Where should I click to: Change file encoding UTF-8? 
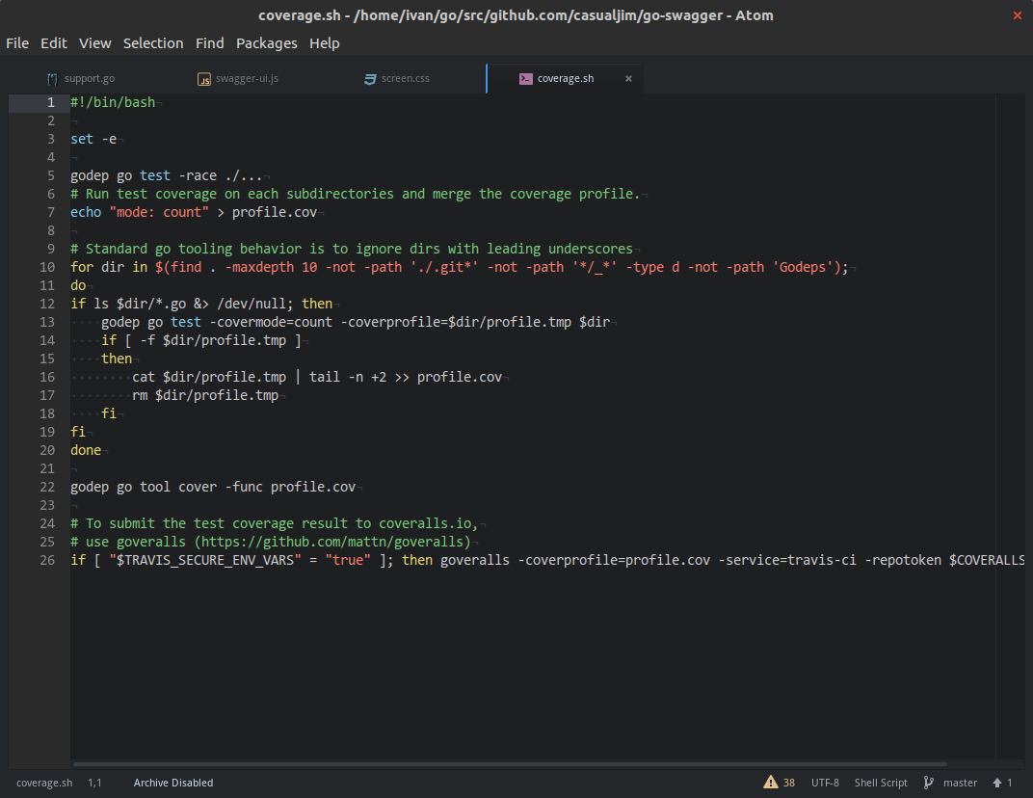pos(825,783)
